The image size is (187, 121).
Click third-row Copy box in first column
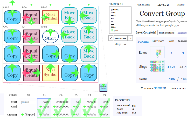pyautogui.click(x=12, y=54)
